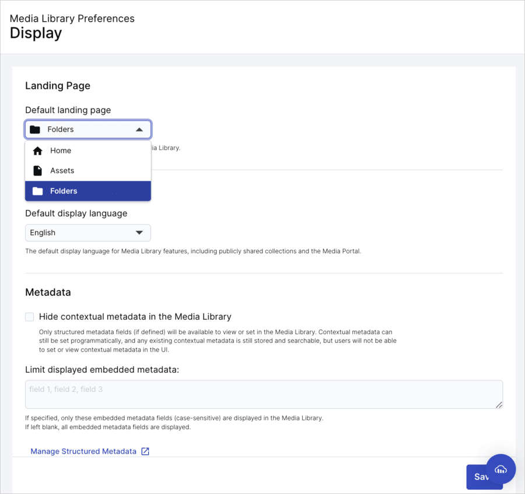Click the Save button
The width and height of the screenshot is (525, 494).
point(477,477)
